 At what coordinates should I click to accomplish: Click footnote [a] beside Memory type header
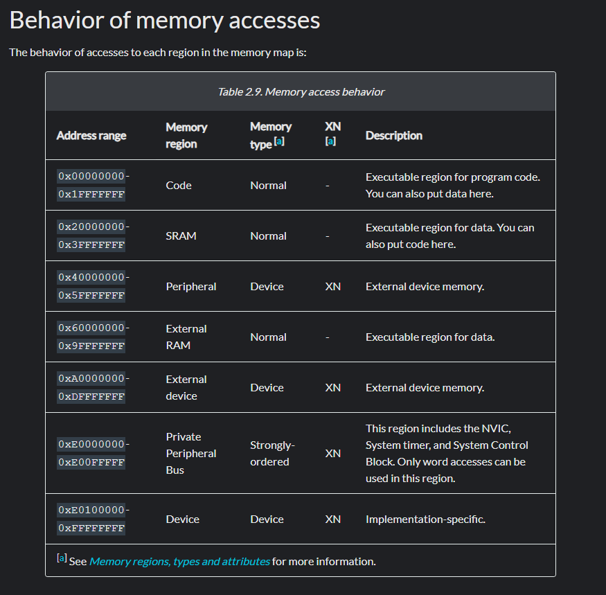click(279, 142)
